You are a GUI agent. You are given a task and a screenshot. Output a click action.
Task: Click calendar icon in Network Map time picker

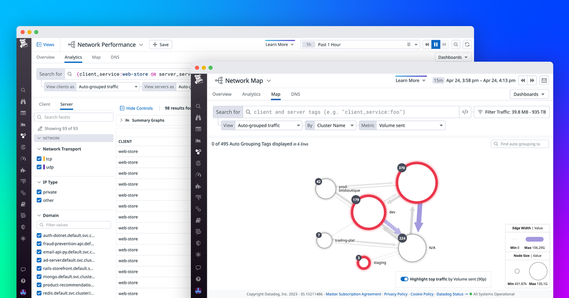(544, 80)
